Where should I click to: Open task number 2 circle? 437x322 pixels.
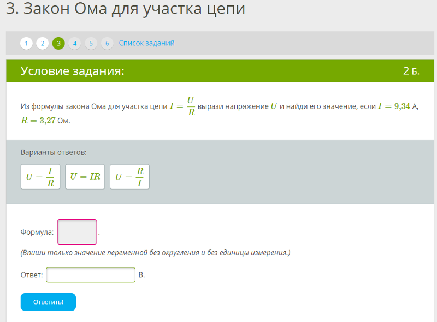(x=43, y=43)
